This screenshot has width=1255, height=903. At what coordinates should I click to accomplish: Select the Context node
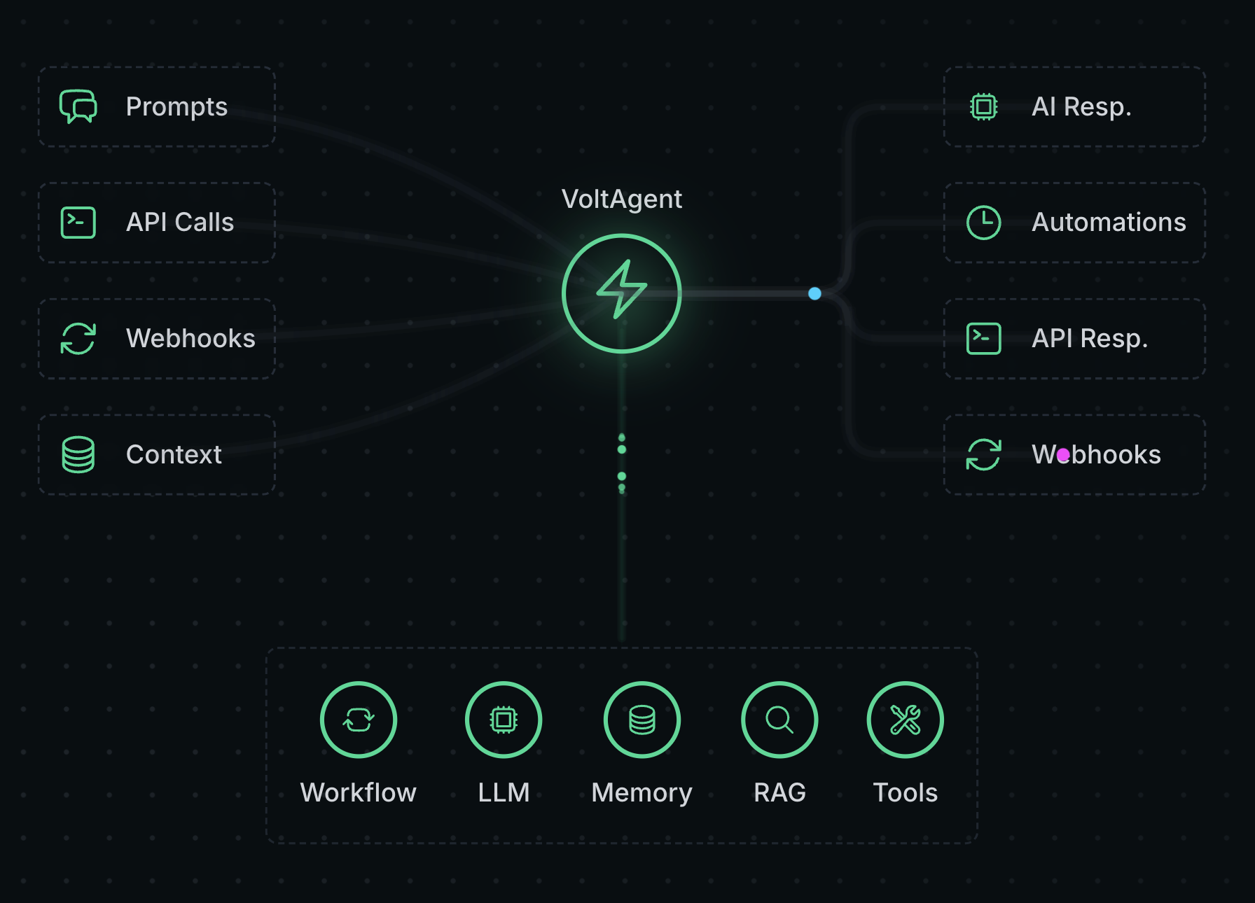155,454
